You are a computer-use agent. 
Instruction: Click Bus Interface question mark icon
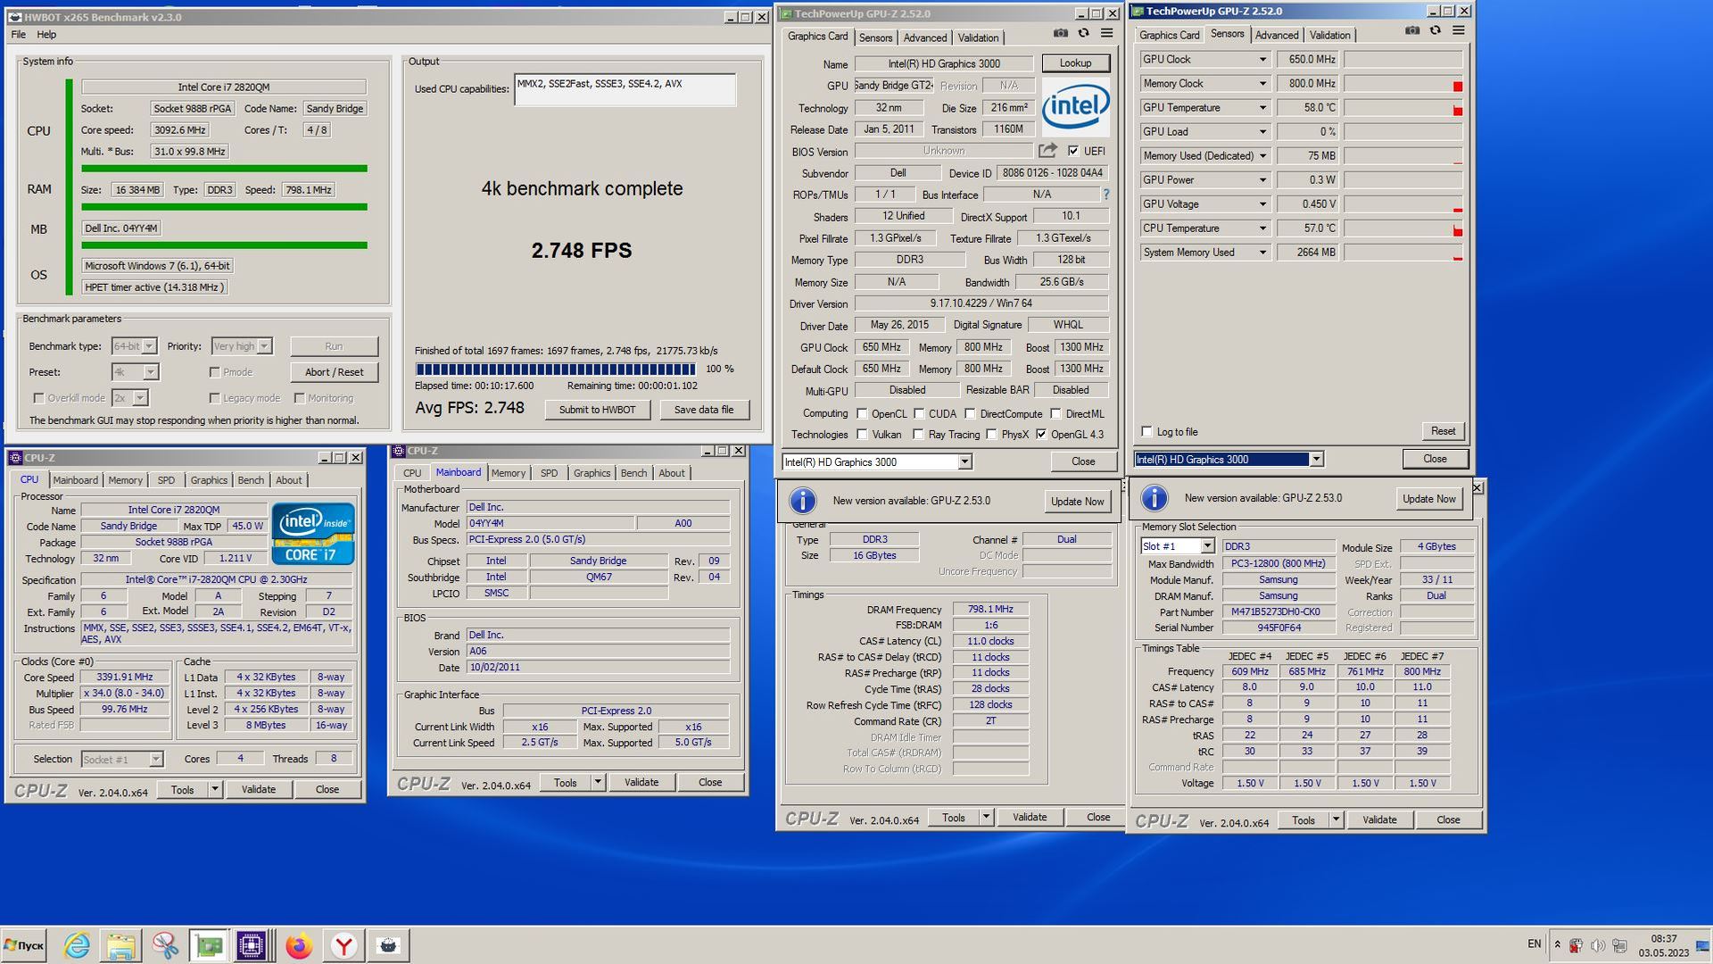pyautogui.click(x=1106, y=195)
